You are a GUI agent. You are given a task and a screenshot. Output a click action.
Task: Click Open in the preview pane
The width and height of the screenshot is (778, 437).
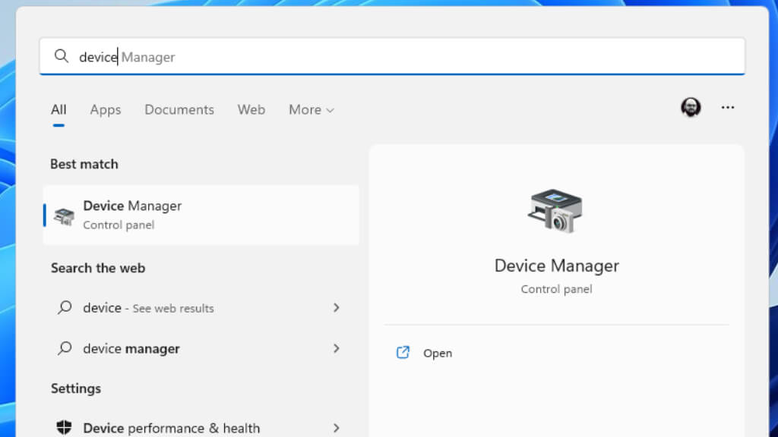click(437, 353)
